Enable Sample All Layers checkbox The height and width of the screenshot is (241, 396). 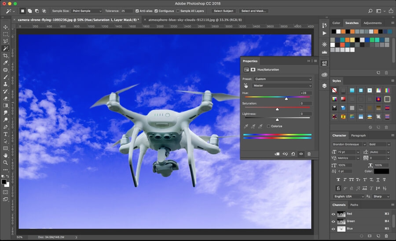[177, 11]
